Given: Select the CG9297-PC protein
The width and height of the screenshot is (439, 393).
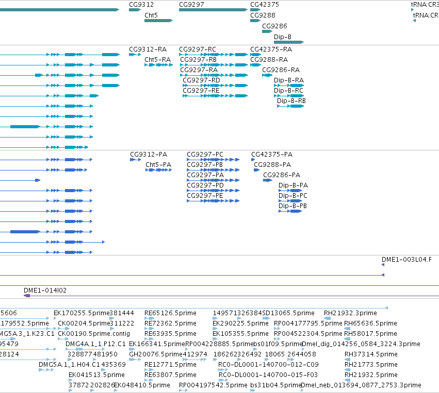Looking at the screenshot, I should [x=213, y=160].
